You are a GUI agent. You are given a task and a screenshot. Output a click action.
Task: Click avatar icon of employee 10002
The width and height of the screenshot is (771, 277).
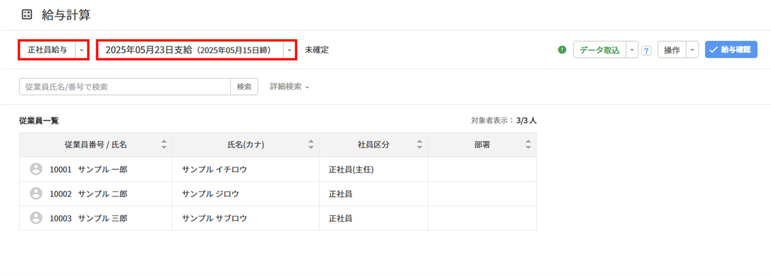pos(36,193)
